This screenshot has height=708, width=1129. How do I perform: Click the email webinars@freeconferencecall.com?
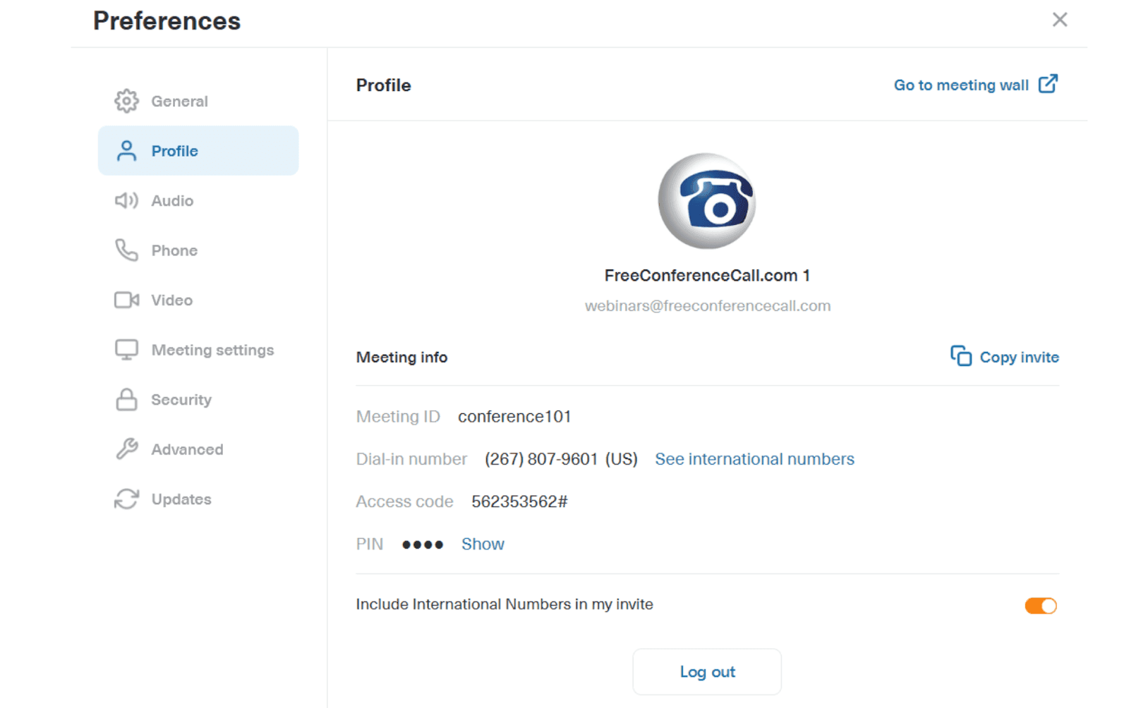(707, 306)
